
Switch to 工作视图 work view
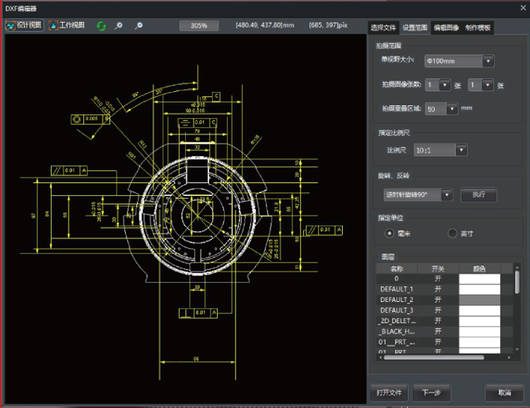pyautogui.click(x=67, y=26)
